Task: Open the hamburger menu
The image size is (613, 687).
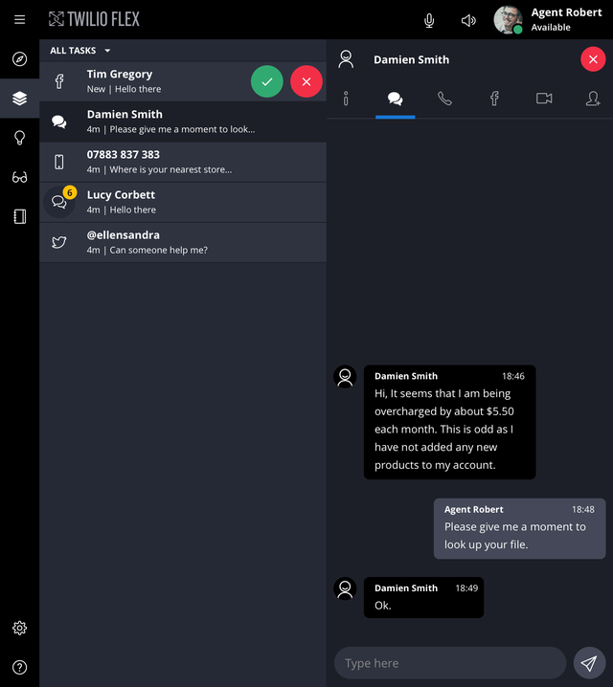Action: pos(19,20)
